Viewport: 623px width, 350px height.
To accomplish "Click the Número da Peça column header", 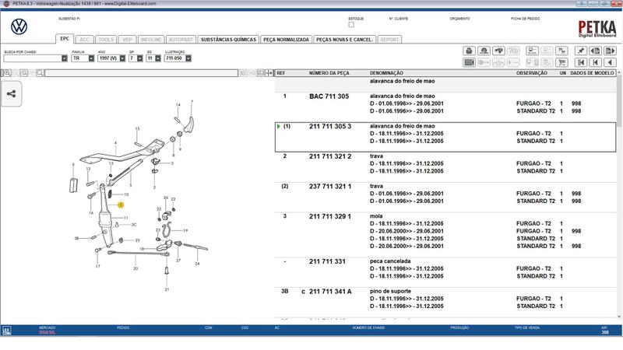I will (x=329, y=73).
